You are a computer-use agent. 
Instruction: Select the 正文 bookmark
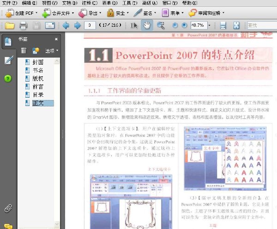43,103
